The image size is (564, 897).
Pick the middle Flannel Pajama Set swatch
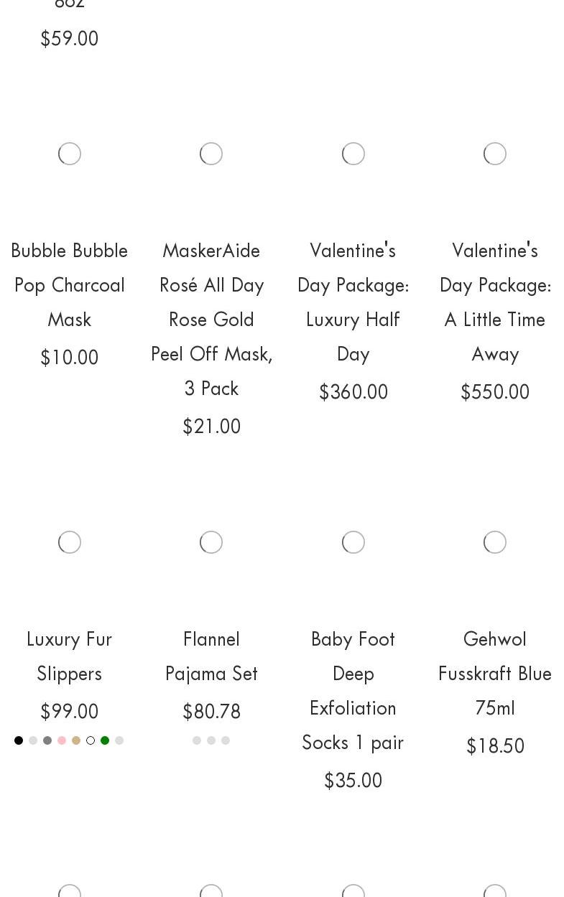[x=211, y=740]
